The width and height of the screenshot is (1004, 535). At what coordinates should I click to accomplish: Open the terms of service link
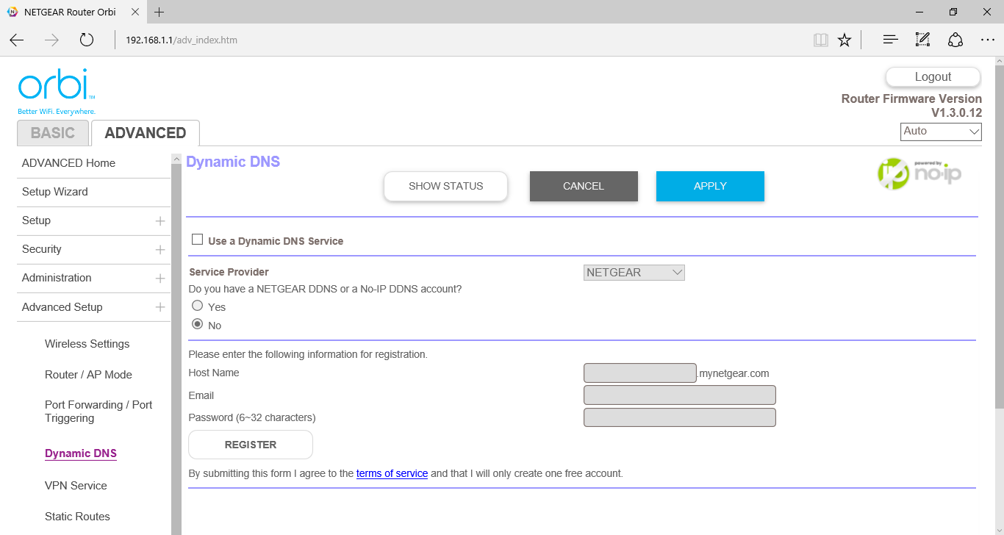point(392,474)
